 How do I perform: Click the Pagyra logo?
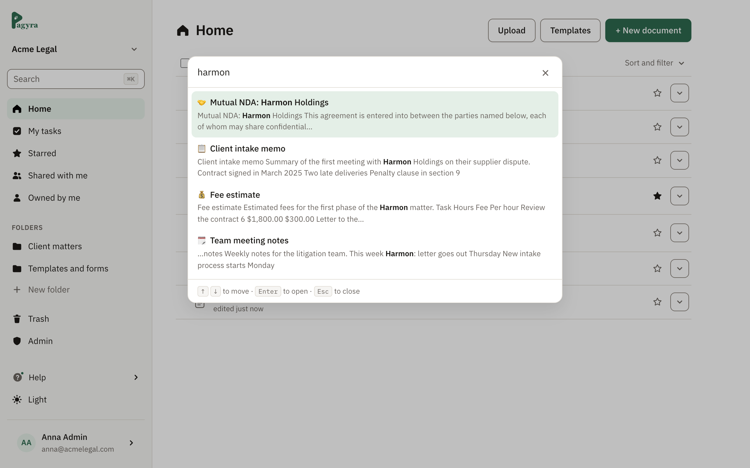tap(25, 20)
